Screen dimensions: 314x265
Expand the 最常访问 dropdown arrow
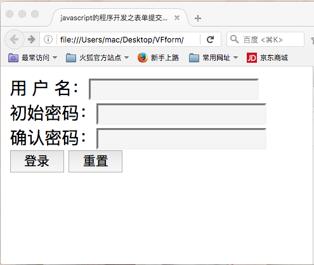coord(55,58)
